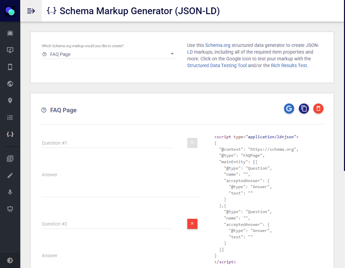Click the "@type": "FAQPage" code line
The image size is (345, 268).
tap(242, 155)
